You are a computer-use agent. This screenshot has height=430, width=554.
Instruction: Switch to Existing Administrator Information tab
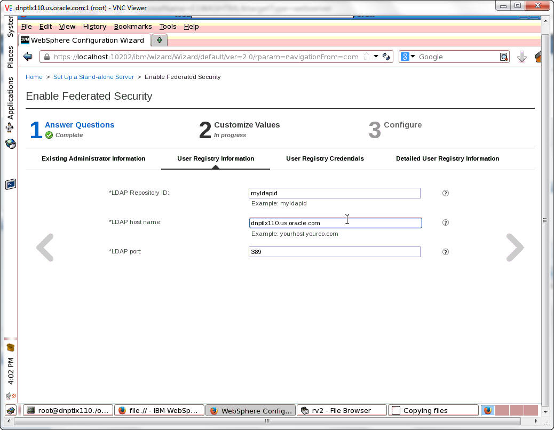[x=93, y=158]
